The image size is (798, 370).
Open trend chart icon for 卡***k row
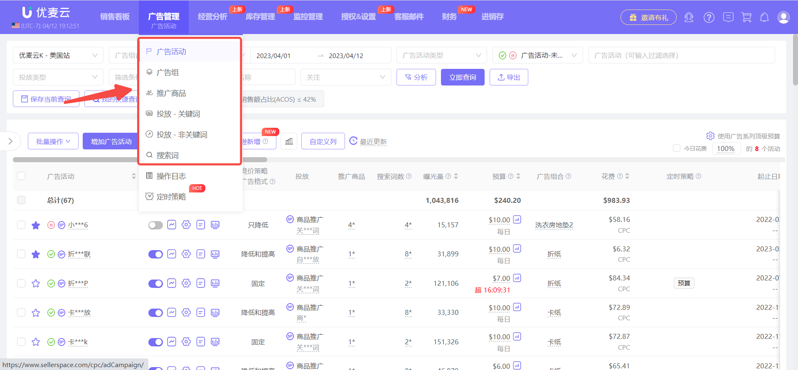point(172,342)
